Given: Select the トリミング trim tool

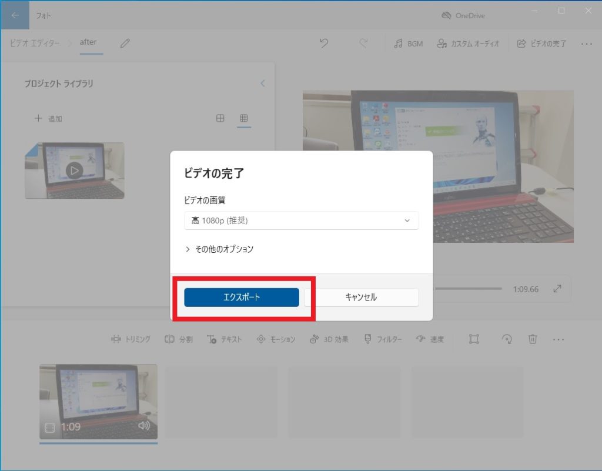Looking at the screenshot, I should pyautogui.click(x=131, y=339).
